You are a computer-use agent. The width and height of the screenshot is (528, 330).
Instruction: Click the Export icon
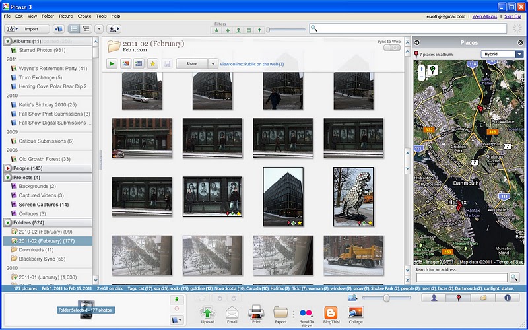click(x=280, y=315)
